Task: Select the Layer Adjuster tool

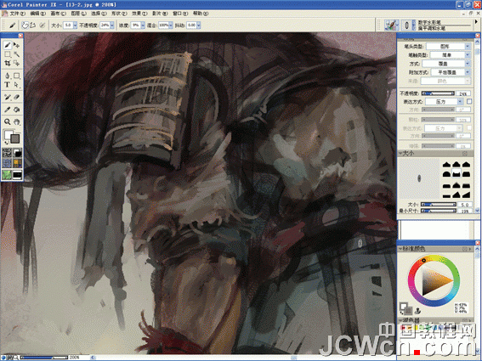Action: (17, 46)
